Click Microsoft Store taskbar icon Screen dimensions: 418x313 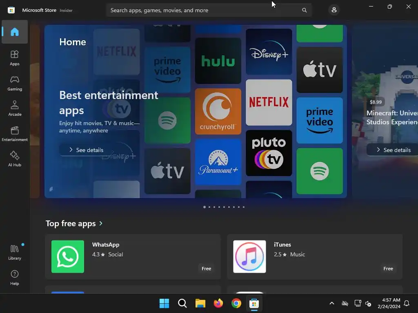(x=254, y=303)
